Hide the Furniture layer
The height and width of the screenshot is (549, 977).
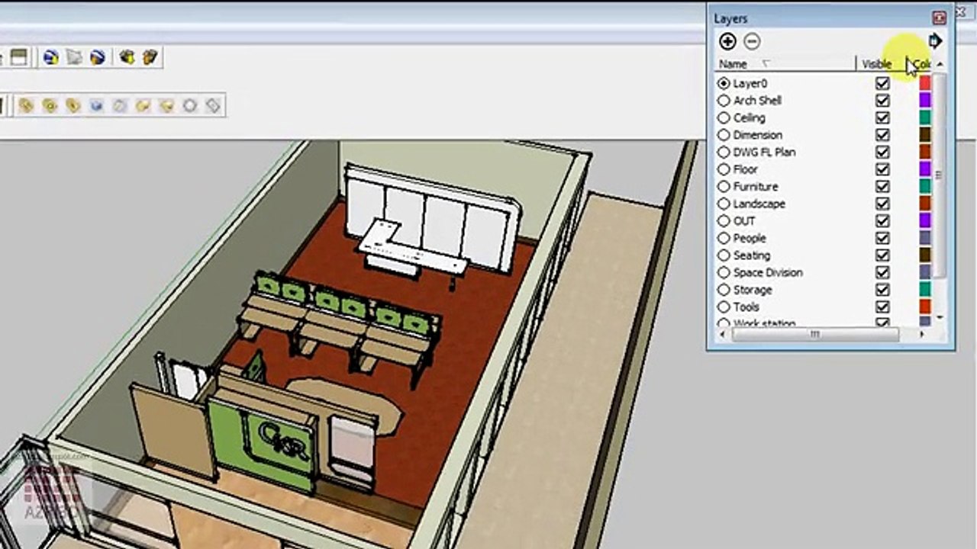[x=882, y=187]
